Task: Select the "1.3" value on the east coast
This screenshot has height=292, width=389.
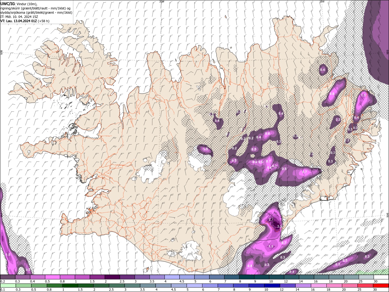Action: point(363,95)
